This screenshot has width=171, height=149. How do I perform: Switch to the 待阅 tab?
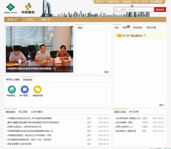(125, 28)
